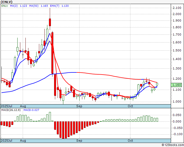The height and width of the screenshot is (147, 184).
Task: Click Oct on the MACD panel axis
Action: point(130,141)
